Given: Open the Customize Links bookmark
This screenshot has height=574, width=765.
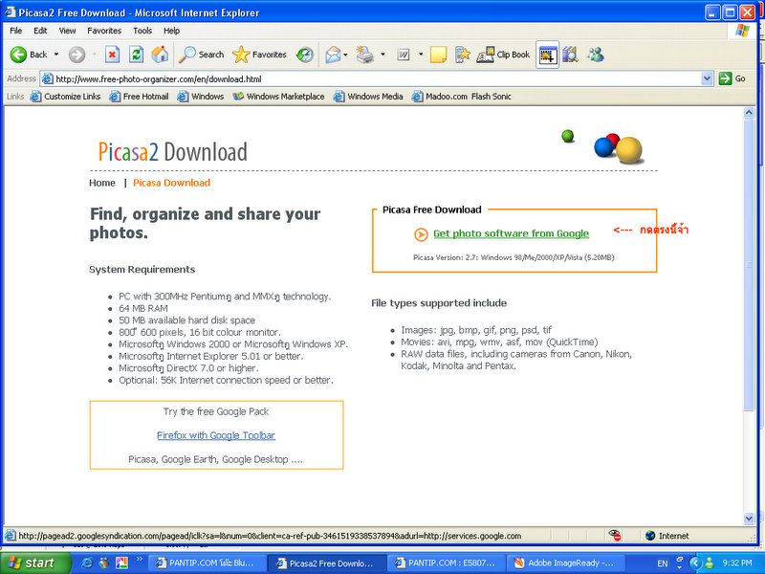Looking at the screenshot, I should click(65, 97).
